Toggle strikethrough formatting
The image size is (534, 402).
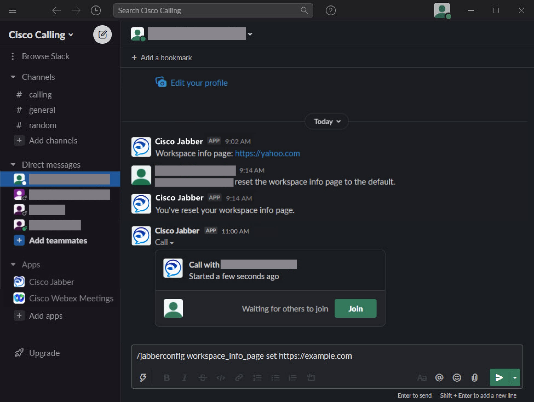pyautogui.click(x=203, y=378)
